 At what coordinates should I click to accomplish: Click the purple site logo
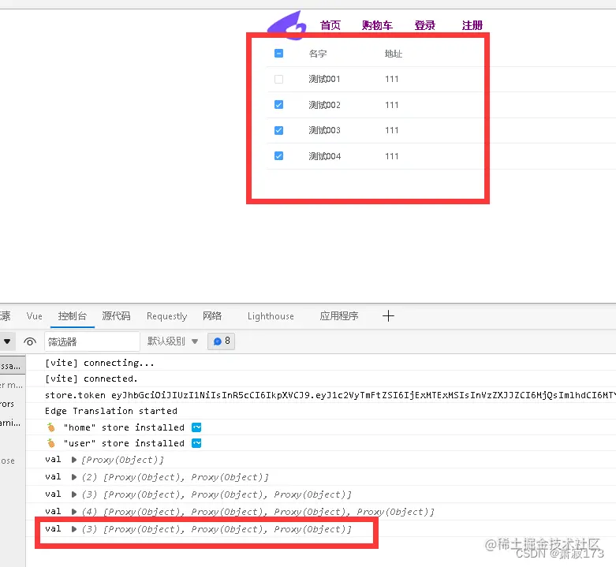(287, 25)
